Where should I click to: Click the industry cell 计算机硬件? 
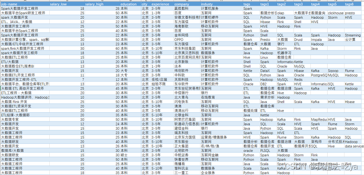coord(221,17)
